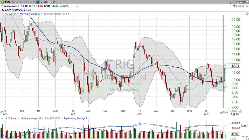The image size is (249, 140).
Task: Click the 150.00M volume scale arrow
Action: point(231,123)
